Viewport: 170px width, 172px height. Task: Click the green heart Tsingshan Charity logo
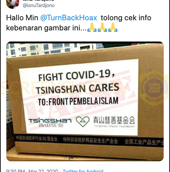tap(83, 122)
